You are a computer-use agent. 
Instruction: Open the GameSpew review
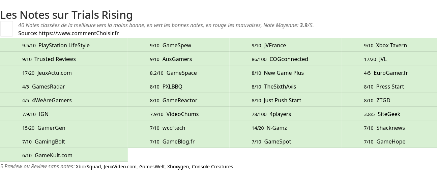click(177, 45)
